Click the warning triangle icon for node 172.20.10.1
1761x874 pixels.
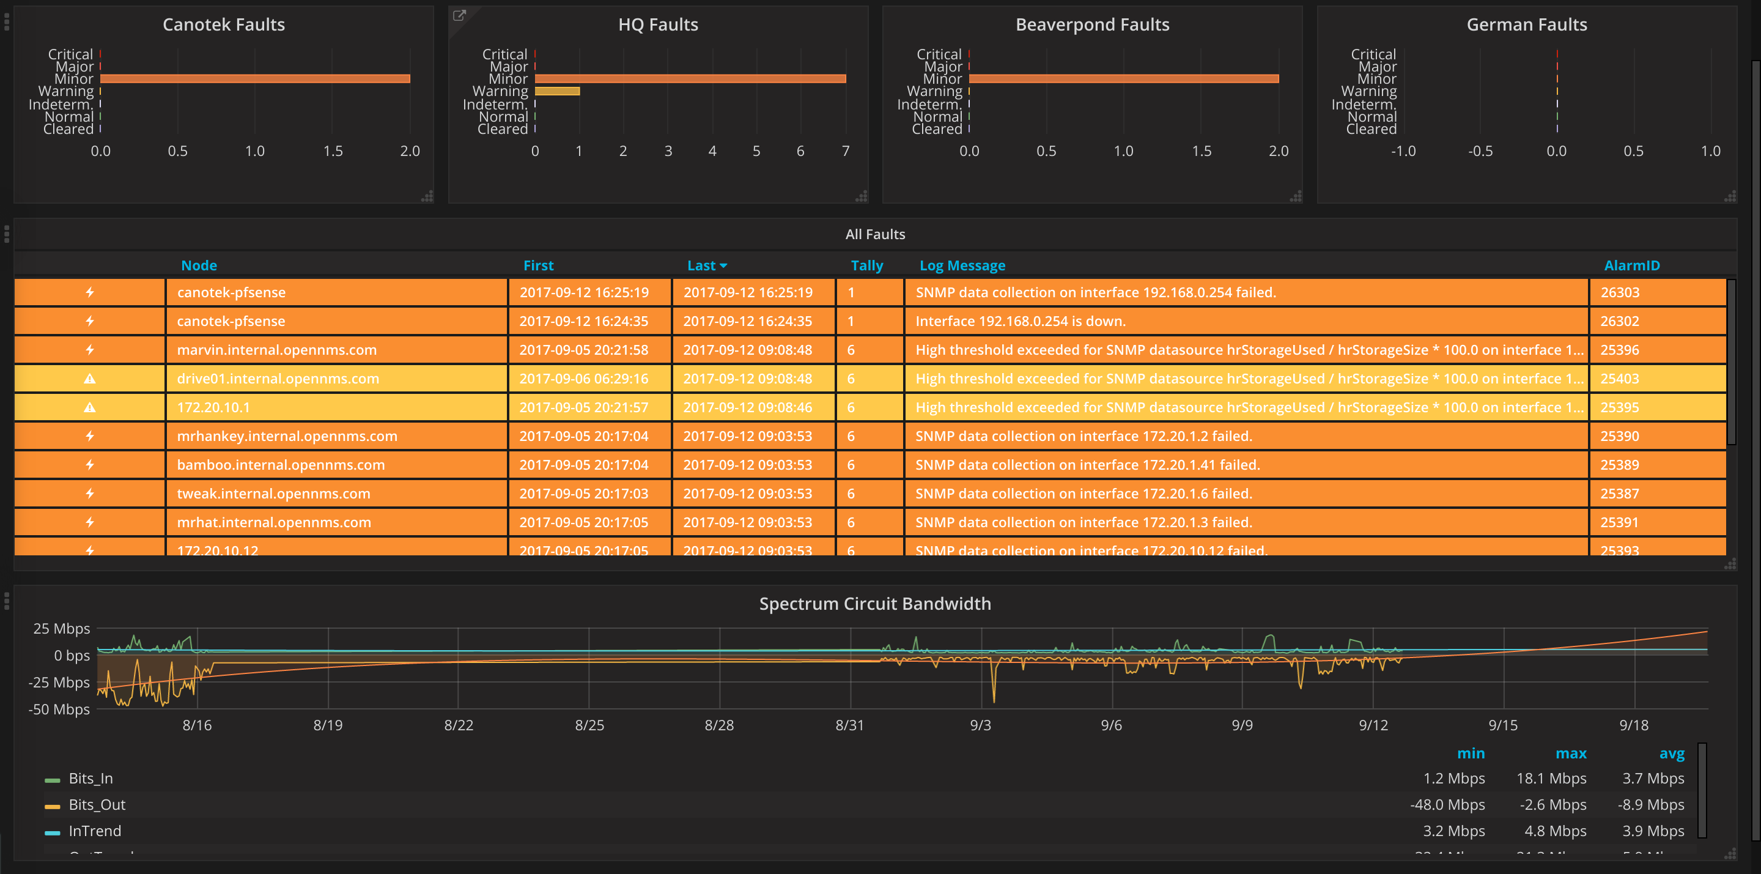pyautogui.click(x=89, y=407)
